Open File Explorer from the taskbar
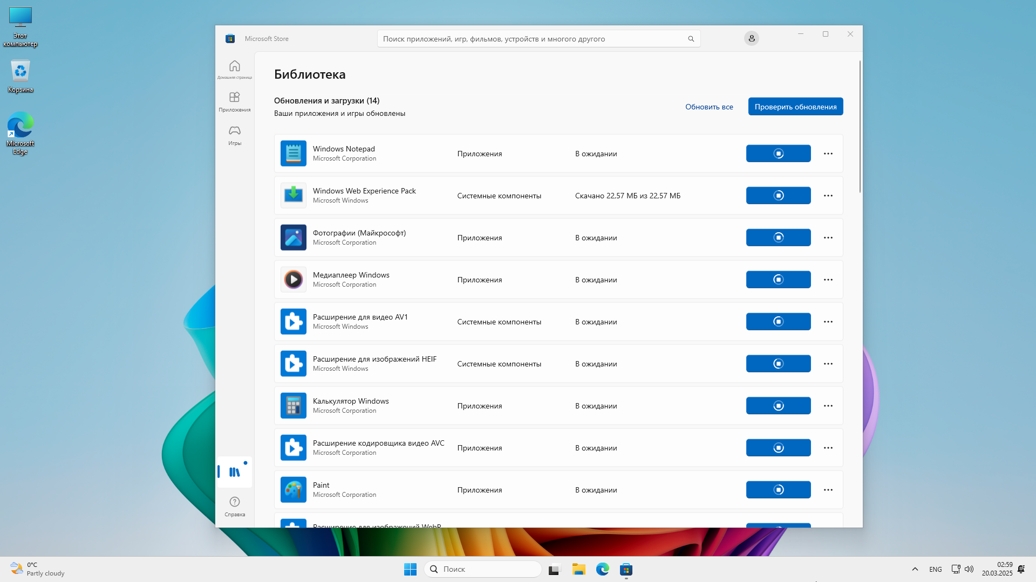The width and height of the screenshot is (1036, 582). click(x=578, y=569)
